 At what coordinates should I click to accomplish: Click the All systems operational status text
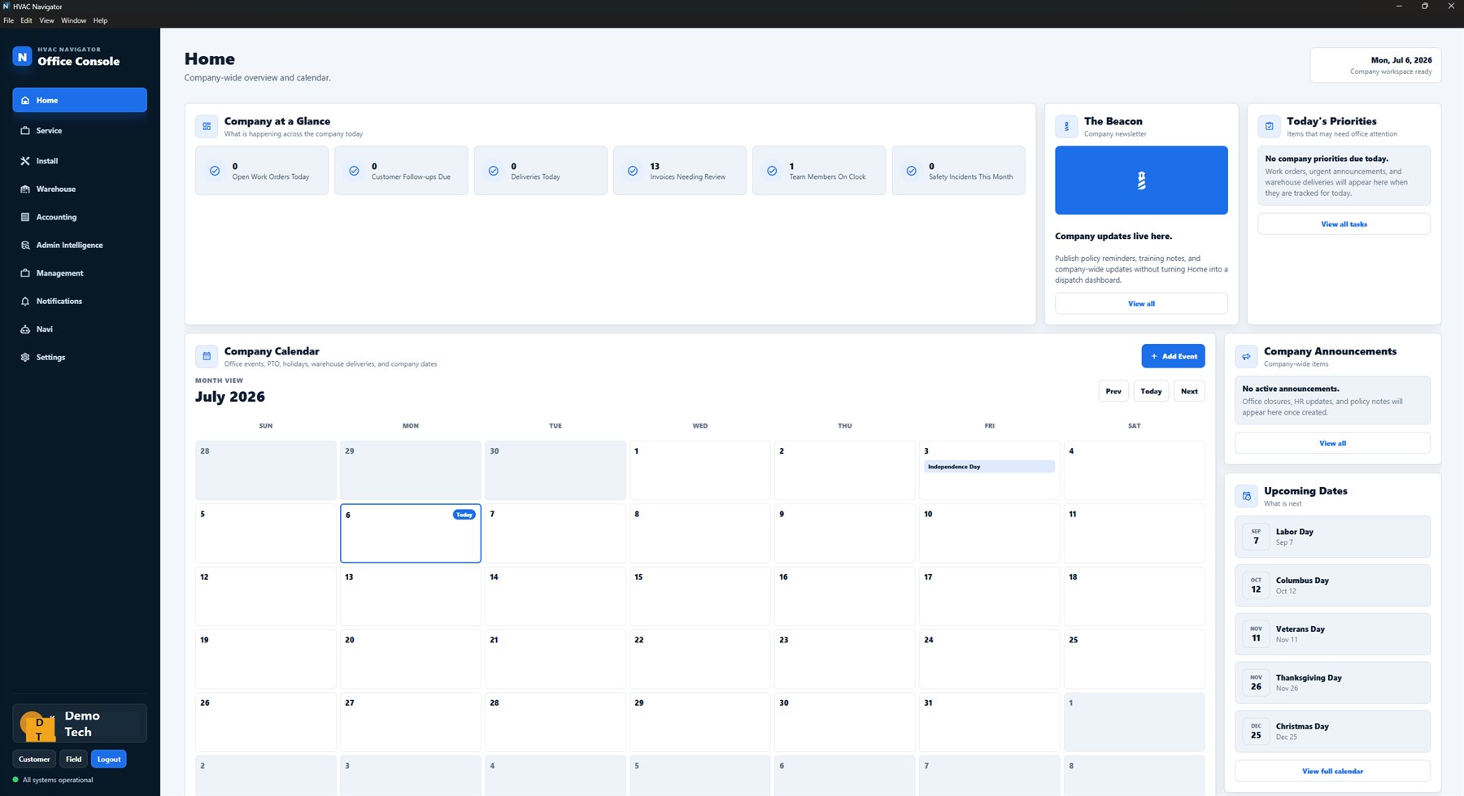58,780
